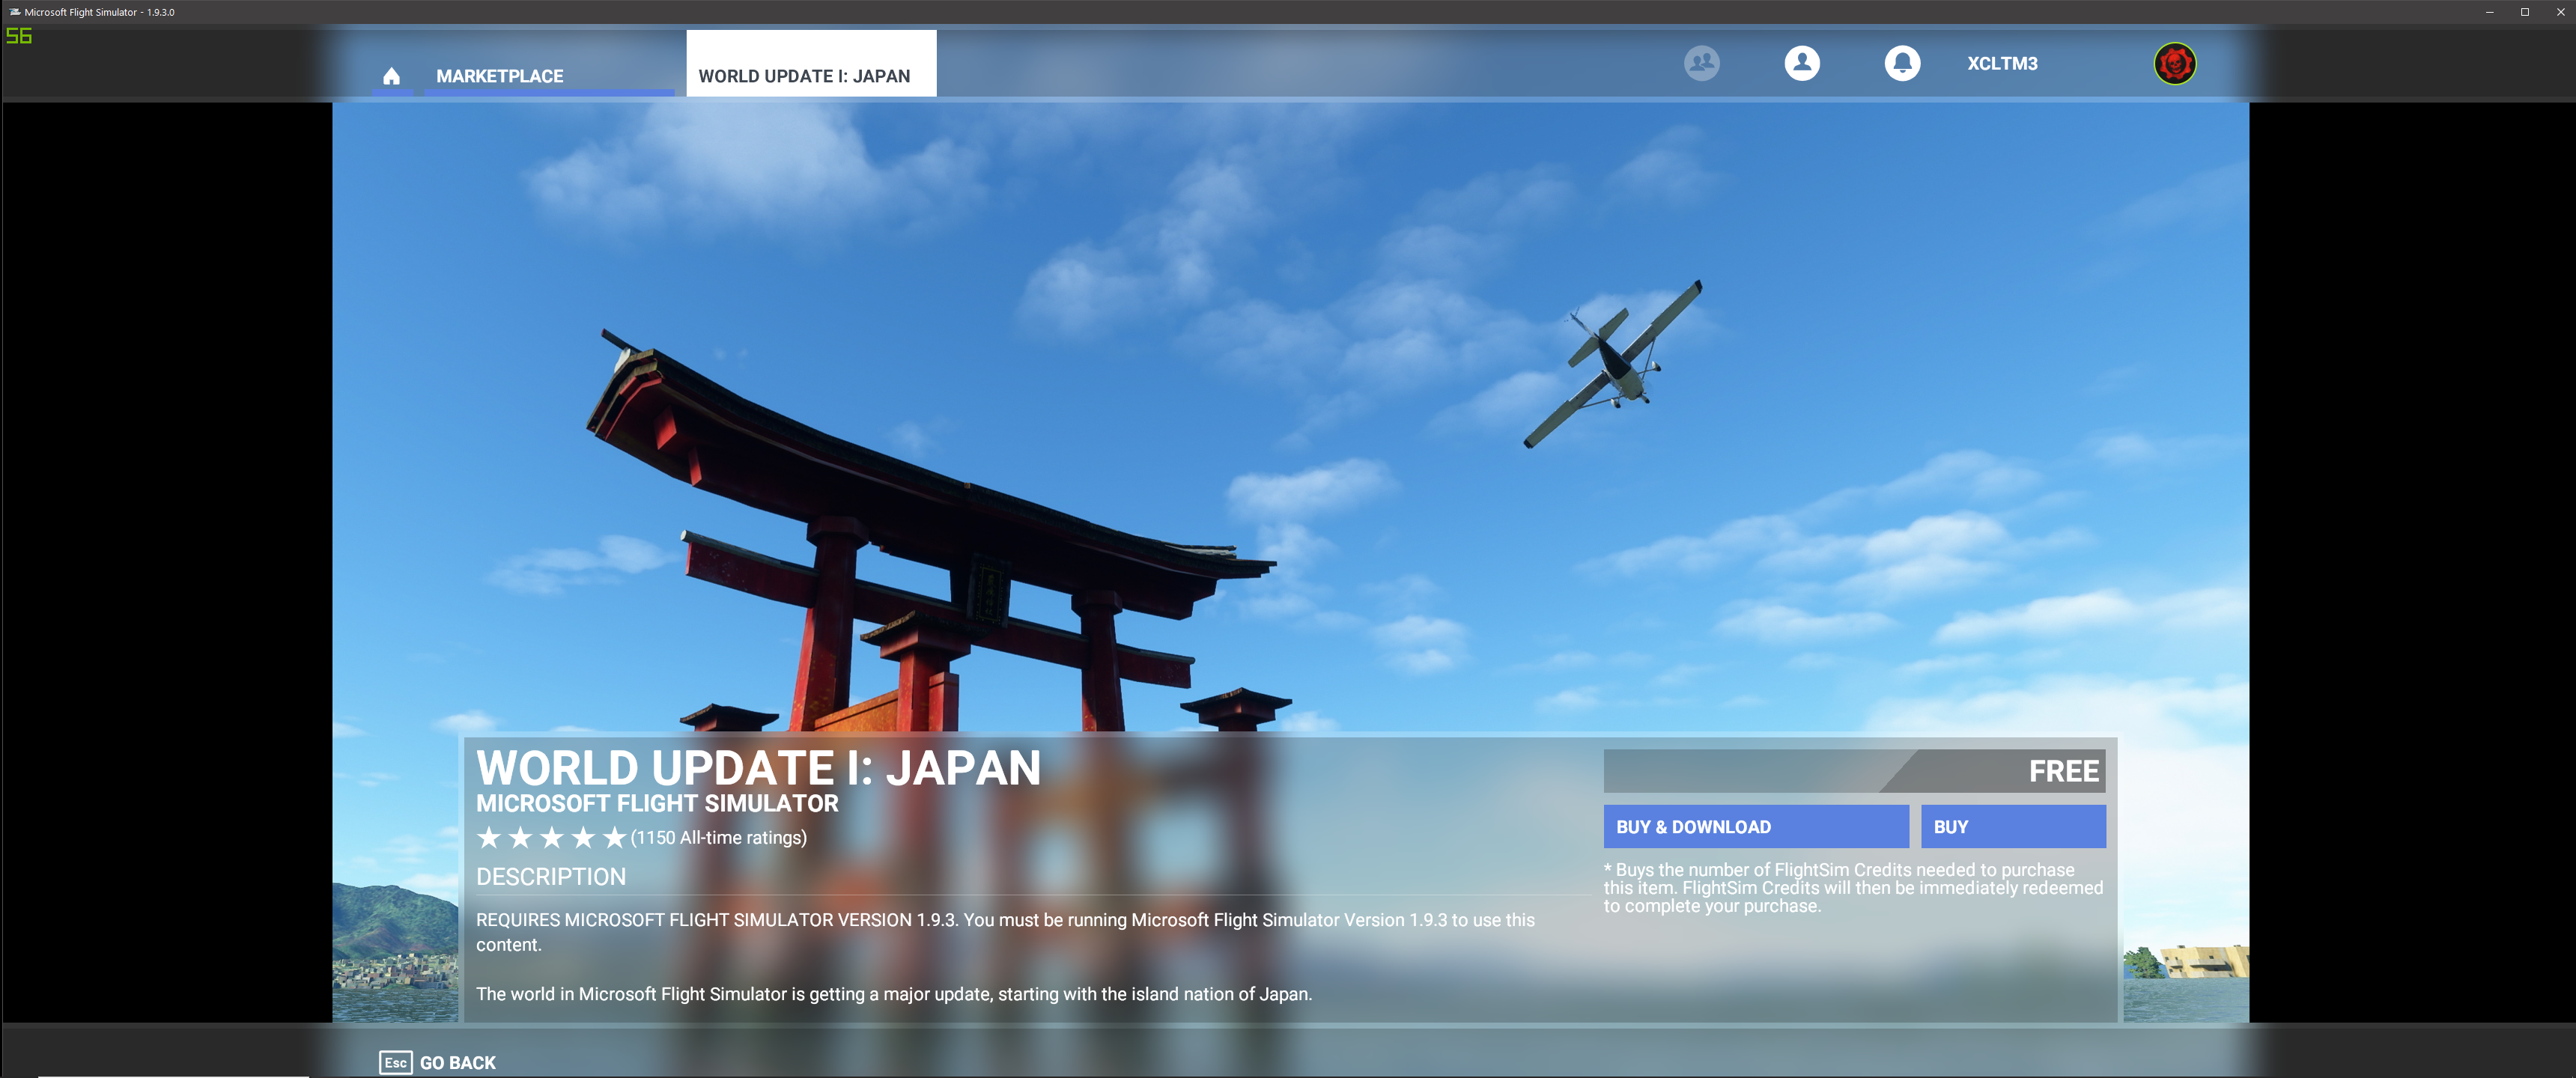Click the XCLTM3 gamertag
Screen dimensions: 2576x1078
[x=2002, y=63]
